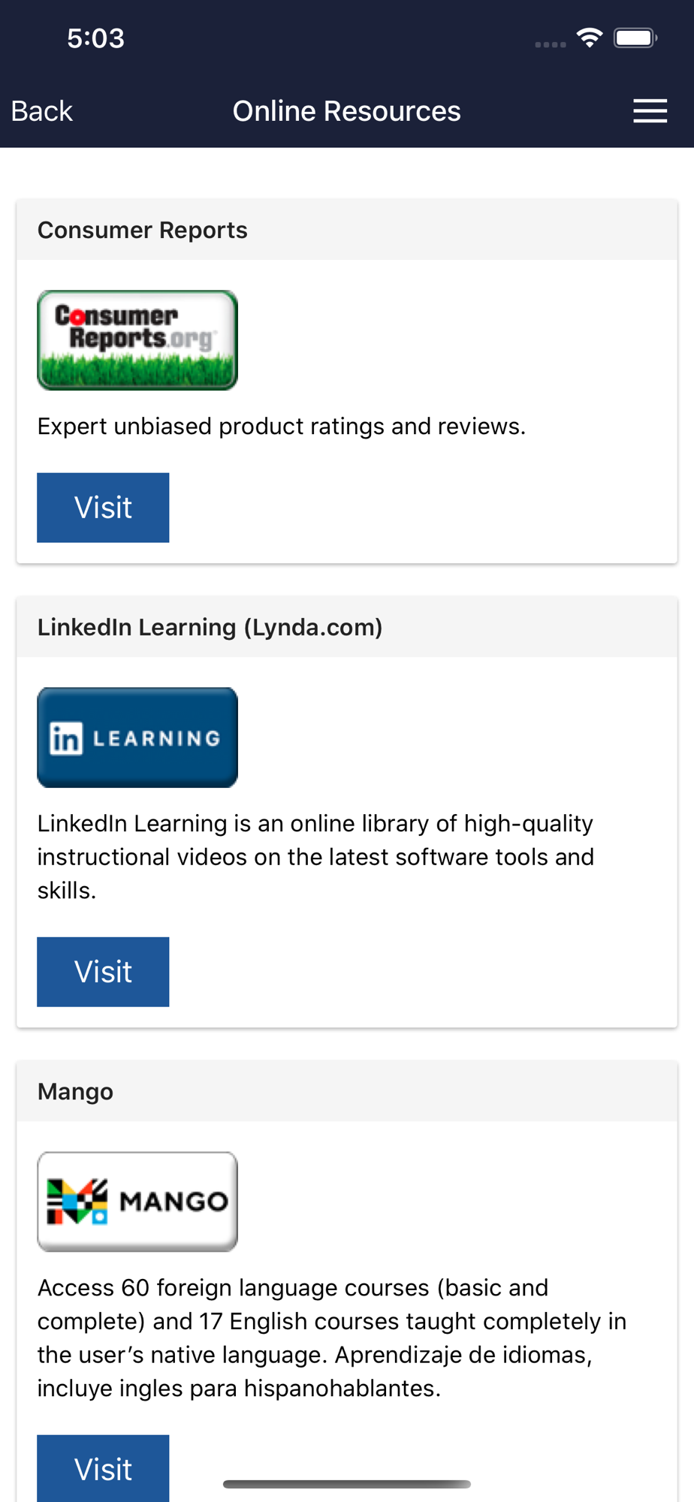Tap the Online Resources page title
Image resolution: width=694 pixels, height=1502 pixels.
coord(346,111)
